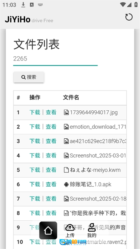This screenshot has height=249, width=140.
Task: Open the Home tab in bottom bar
Action: pos(48,230)
